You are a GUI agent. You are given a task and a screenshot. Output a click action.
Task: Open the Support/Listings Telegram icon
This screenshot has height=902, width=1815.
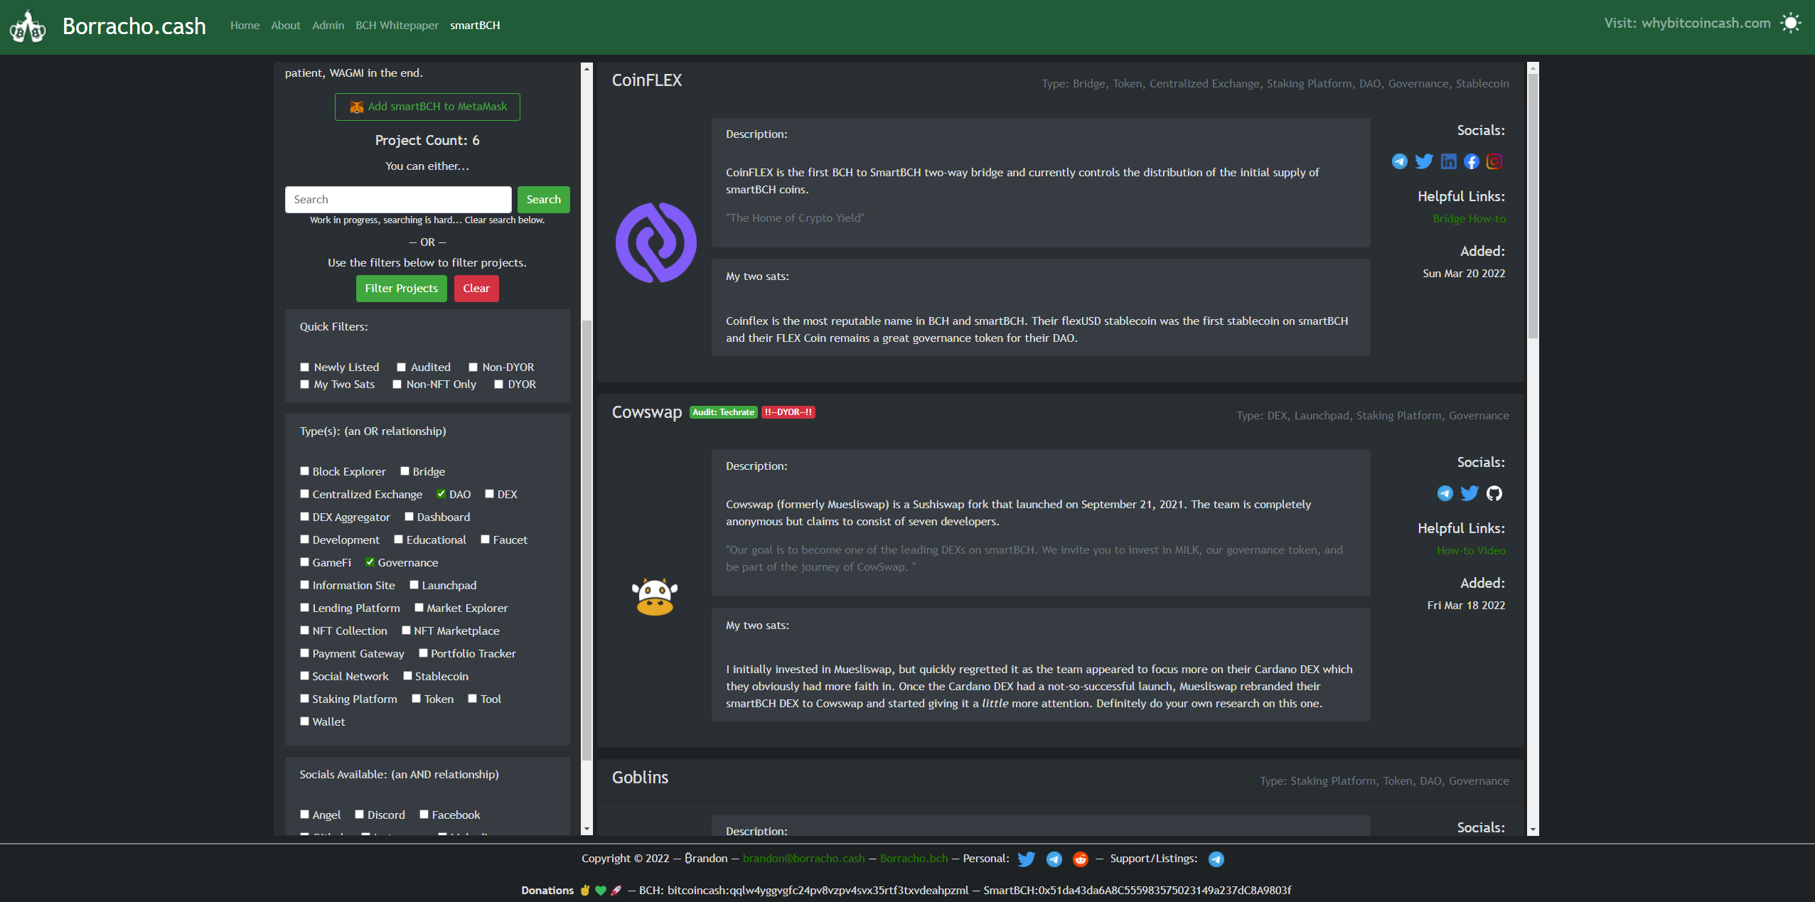click(x=1216, y=859)
